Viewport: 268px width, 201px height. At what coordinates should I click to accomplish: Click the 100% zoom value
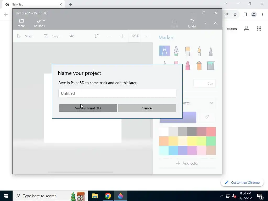(135, 36)
